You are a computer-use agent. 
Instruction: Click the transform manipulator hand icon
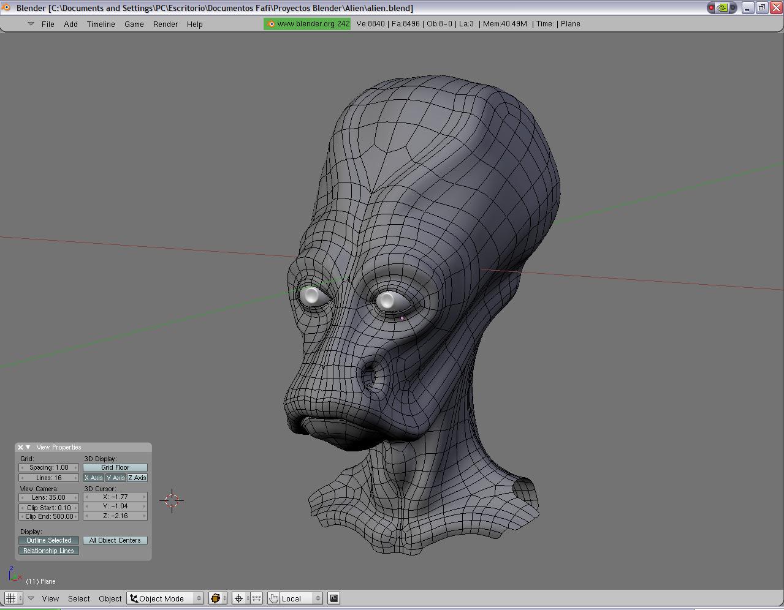pyautogui.click(x=273, y=598)
